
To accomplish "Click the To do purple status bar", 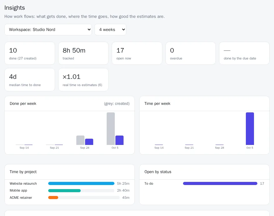I will click(x=220, y=183).
